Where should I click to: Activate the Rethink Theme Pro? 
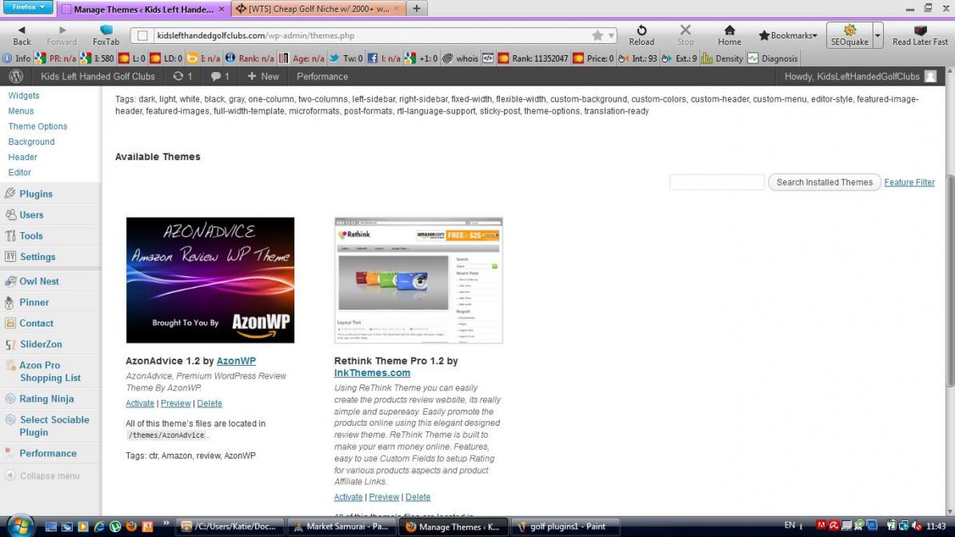pyautogui.click(x=348, y=497)
